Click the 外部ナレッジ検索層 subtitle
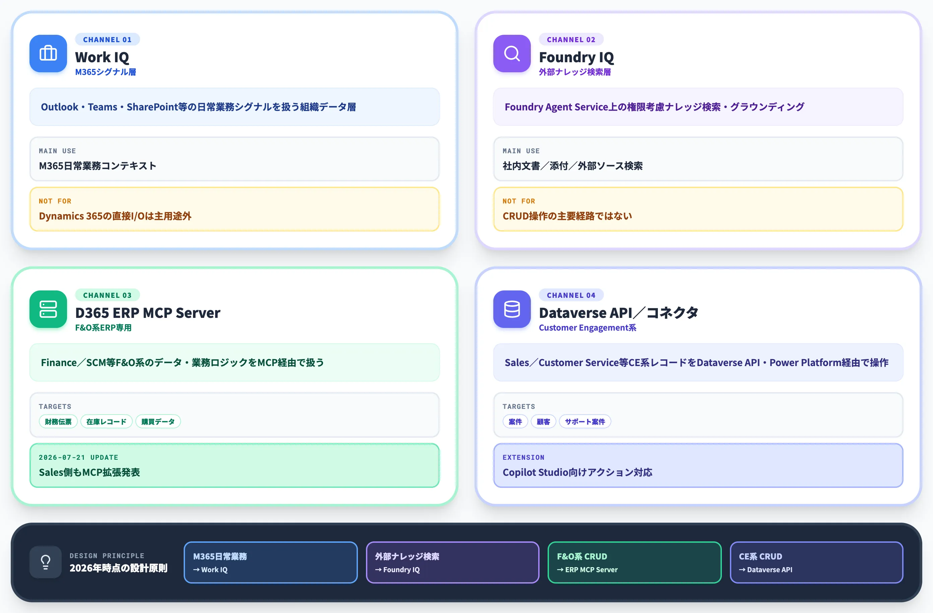The image size is (933, 613). 575,72
